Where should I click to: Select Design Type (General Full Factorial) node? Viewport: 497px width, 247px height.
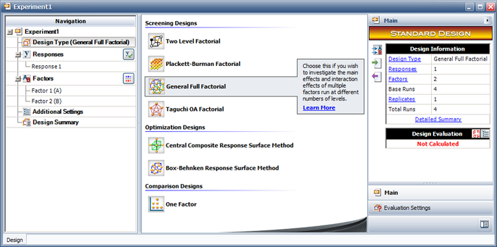point(81,42)
